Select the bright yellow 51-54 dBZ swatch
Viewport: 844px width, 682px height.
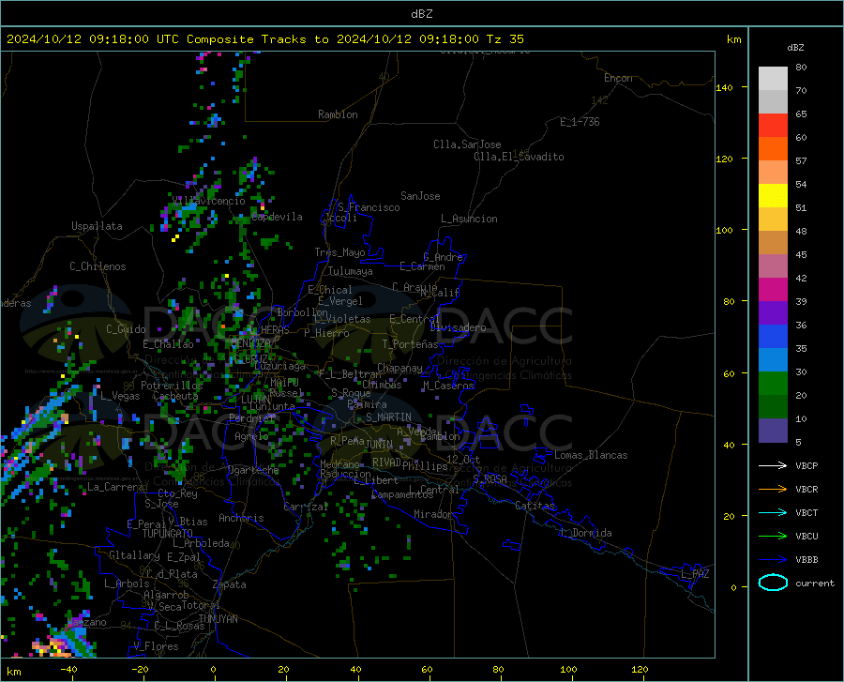pos(773,196)
